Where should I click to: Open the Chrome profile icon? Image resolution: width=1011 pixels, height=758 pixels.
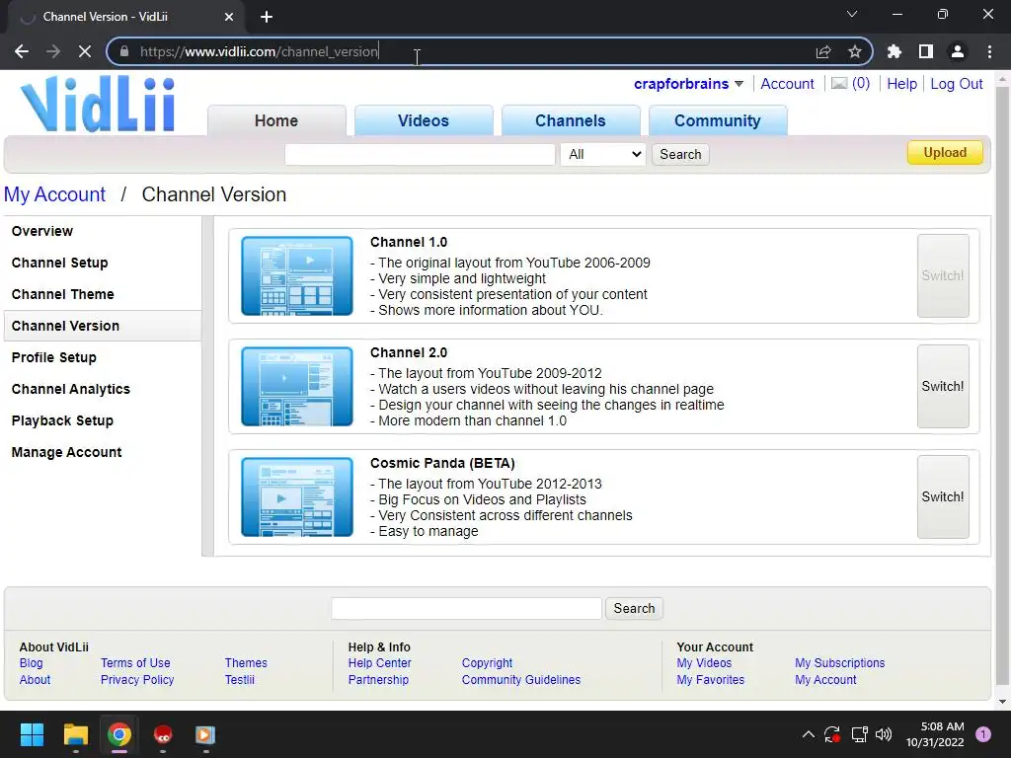click(x=958, y=51)
